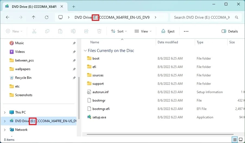Toggle the Details pane button
Screen dimensions: 245x143
[230, 31]
